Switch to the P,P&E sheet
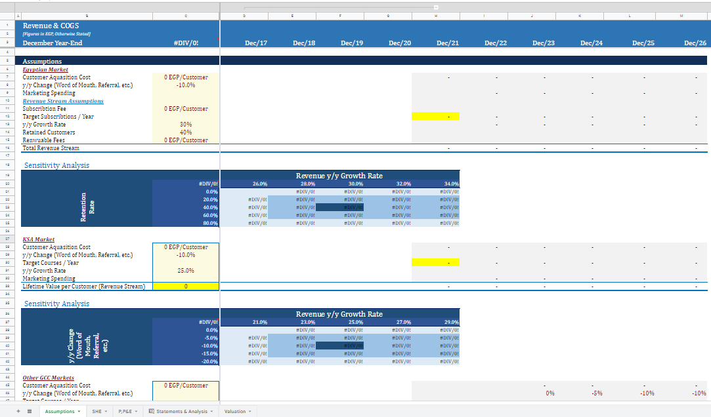 125,411
